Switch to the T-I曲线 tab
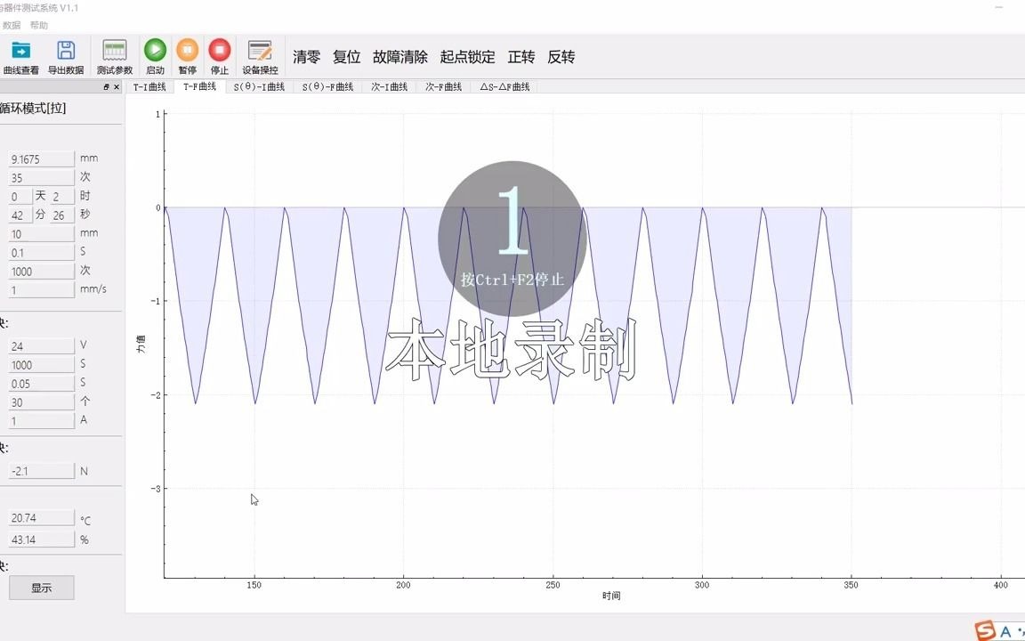 click(x=149, y=87)
